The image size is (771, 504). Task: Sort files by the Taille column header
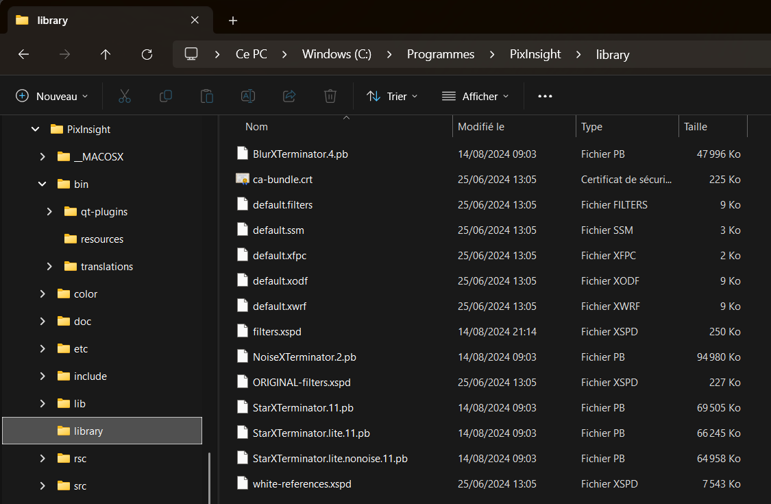695,127
